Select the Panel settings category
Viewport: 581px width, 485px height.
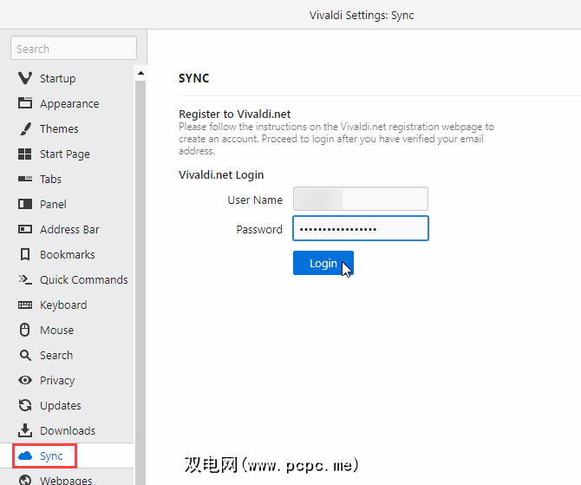coord(67,204)
